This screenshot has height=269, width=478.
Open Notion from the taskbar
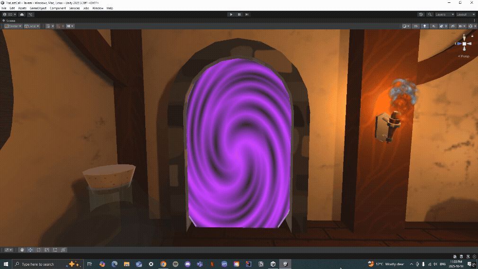pyautogui.click(x=261, y=264)
